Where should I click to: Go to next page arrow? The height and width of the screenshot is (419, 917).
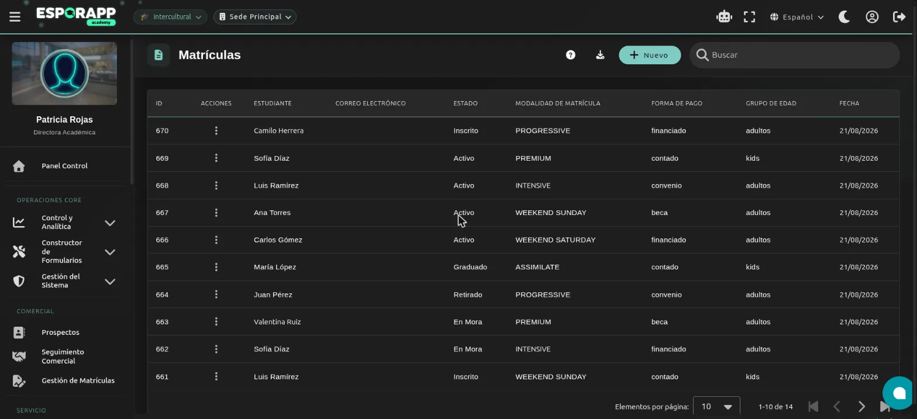(861, 406)
